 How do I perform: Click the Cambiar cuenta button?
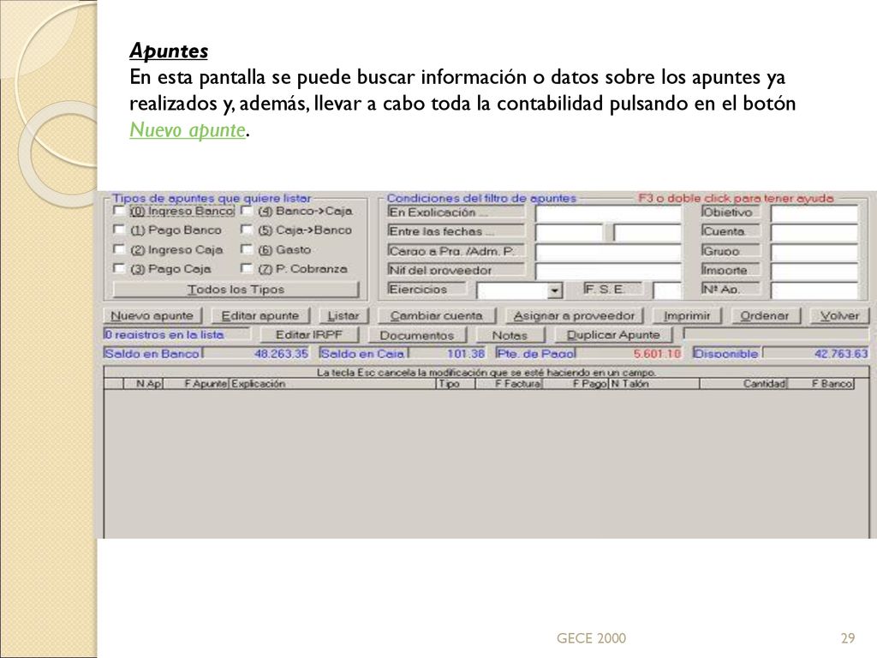click(x=436, y=315)
